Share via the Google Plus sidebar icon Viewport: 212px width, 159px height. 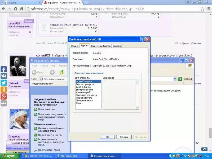(4, 96)
